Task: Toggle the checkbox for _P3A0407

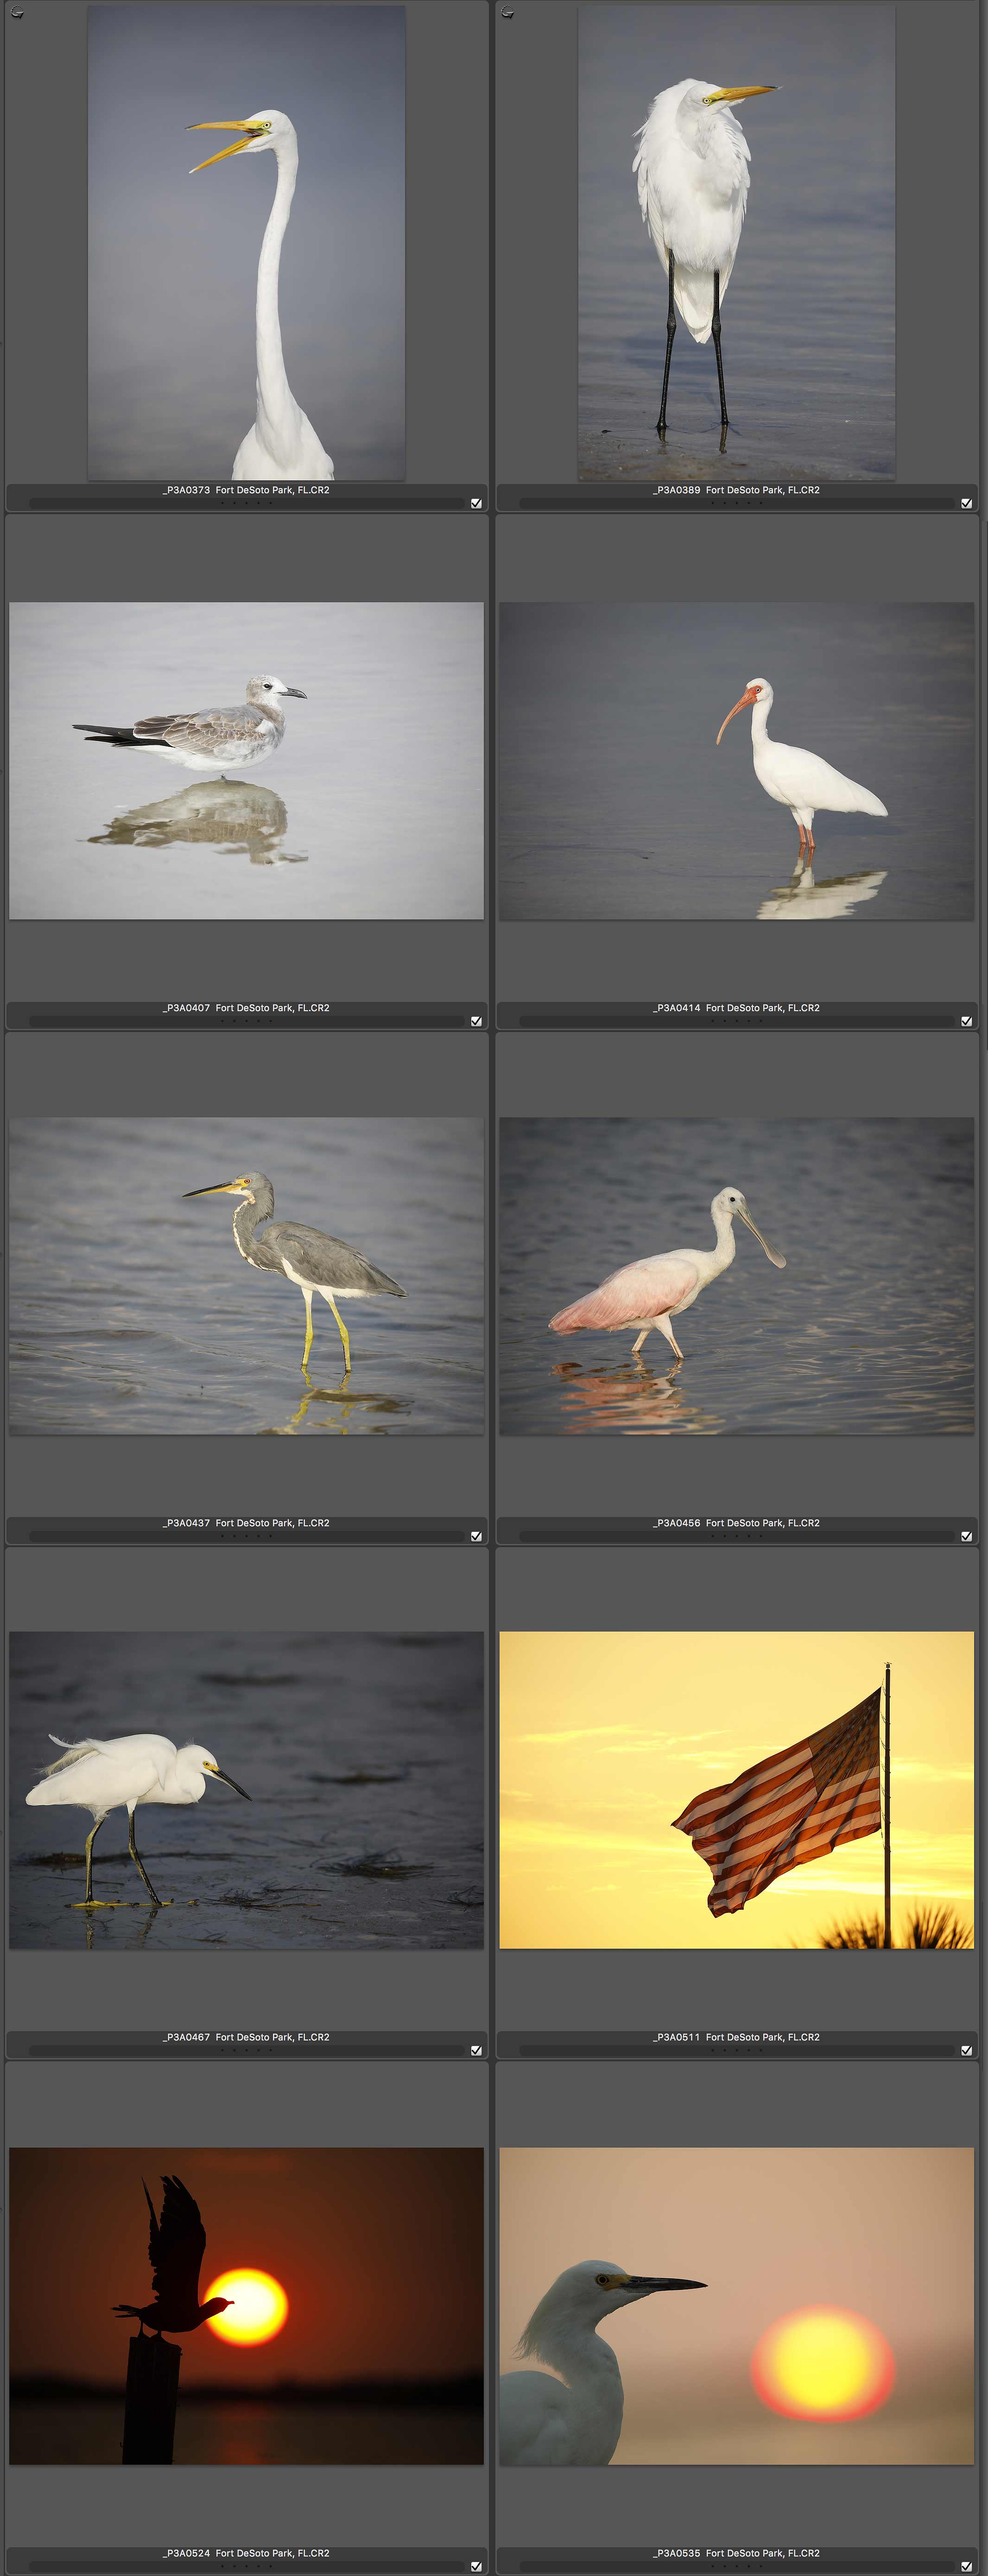Action: 476,1021
